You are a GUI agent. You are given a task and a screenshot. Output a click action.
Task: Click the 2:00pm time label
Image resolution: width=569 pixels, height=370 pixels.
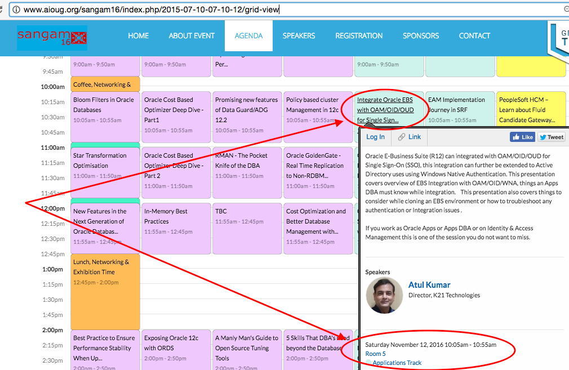(x=52, y=330)
